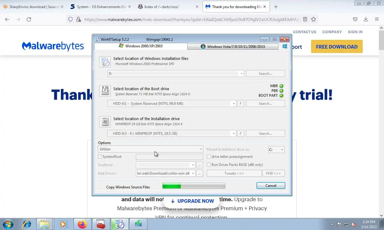Click the SystemRoot text field
Screen dimensions: 384x230
169,157
